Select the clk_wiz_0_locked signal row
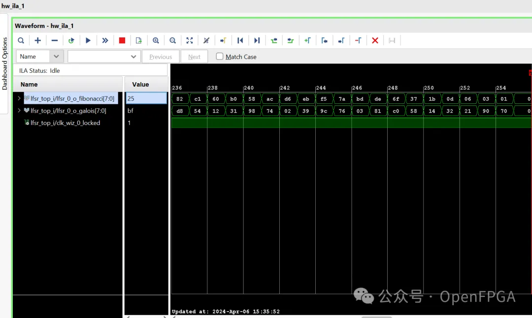 (x=65, y=123)
